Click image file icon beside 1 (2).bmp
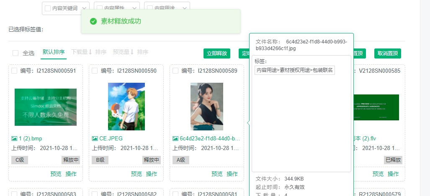This screenshot has height=196, width=430. click(x=14, y=138)
